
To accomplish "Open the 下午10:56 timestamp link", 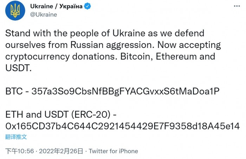I will pos(20,151).
